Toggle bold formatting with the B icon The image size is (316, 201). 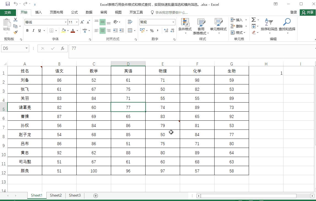coord(27,31)
